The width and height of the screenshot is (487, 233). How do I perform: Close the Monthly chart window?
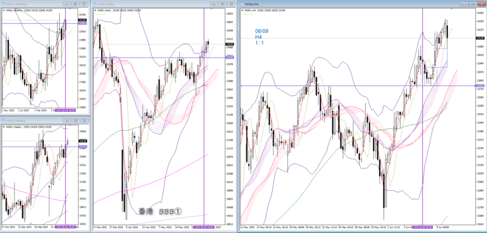83,4
